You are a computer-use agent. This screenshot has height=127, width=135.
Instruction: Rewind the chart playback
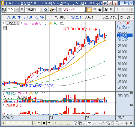coord(39,123)
